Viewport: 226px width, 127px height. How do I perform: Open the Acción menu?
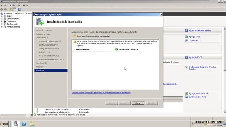[12, 5]
